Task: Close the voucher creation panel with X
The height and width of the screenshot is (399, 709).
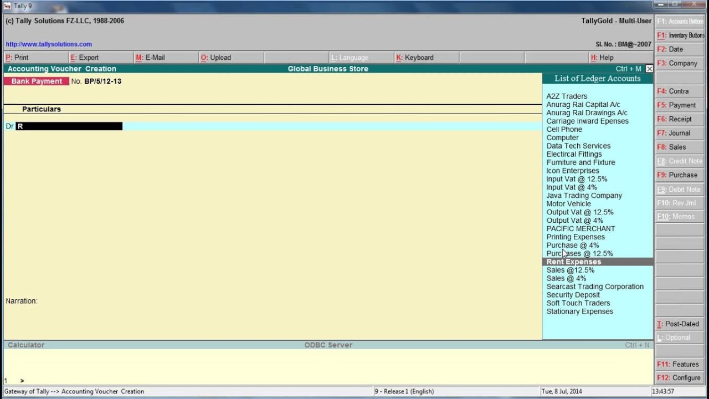Action: click(x=649, y=69)
